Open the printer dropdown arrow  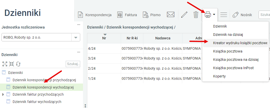point(214,15)
